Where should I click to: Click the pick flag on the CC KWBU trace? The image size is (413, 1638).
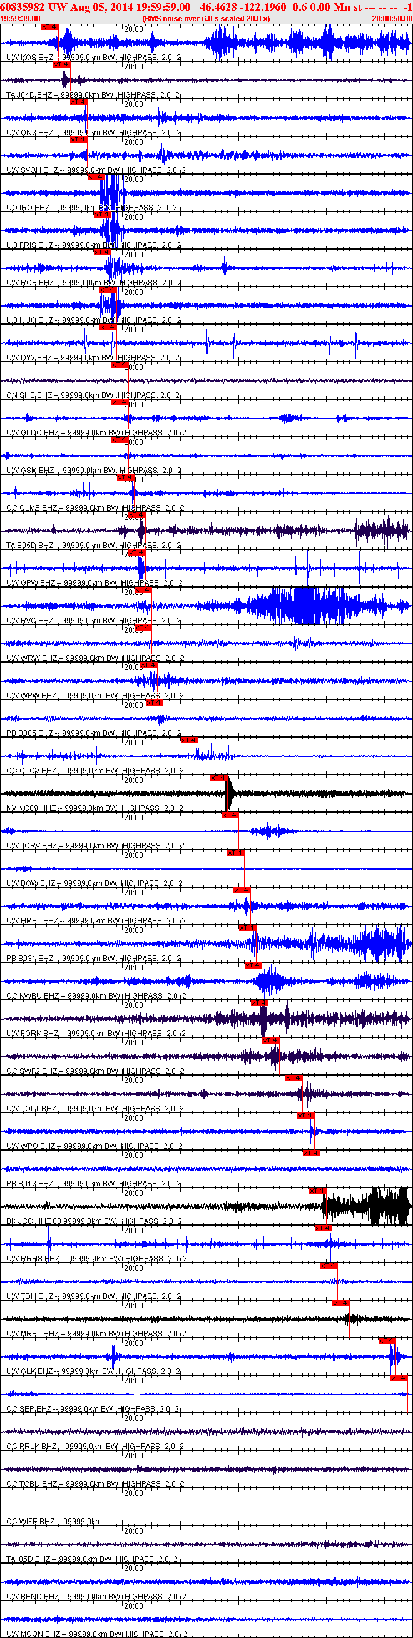(253, 965)
